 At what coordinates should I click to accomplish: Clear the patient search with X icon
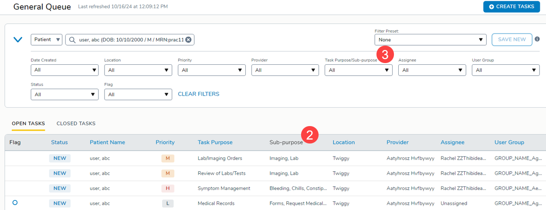pos(188,40)
